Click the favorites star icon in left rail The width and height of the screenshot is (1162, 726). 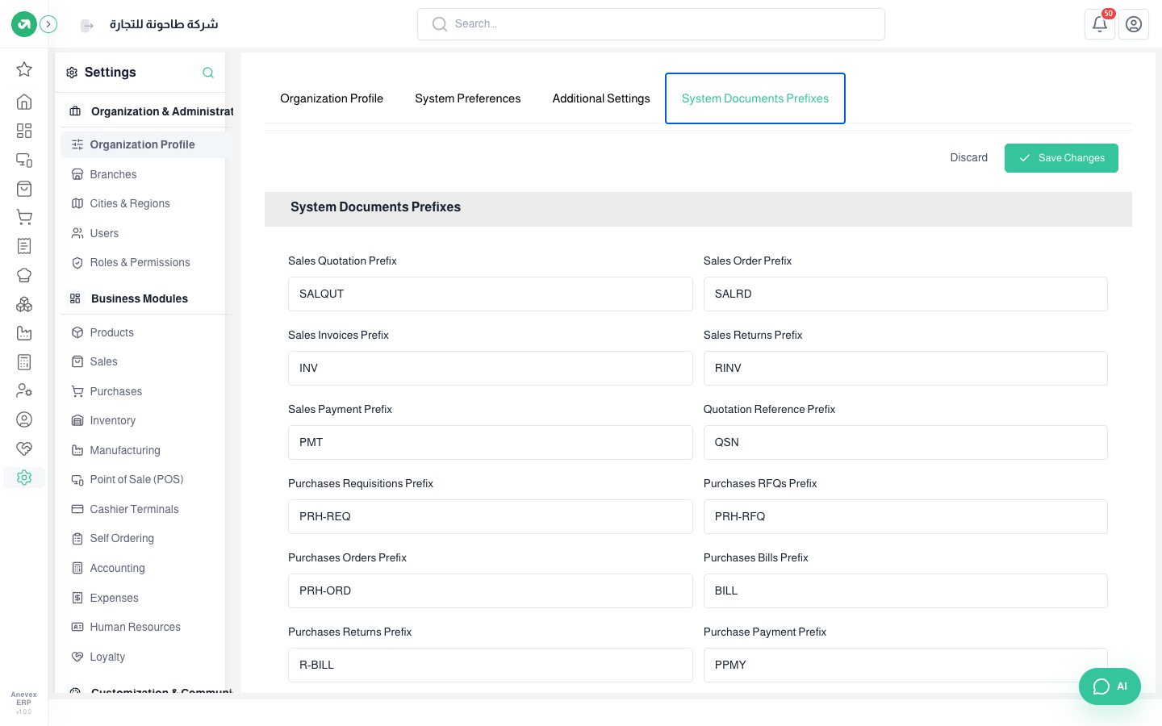pyautogui.click(x=24, y=69)
